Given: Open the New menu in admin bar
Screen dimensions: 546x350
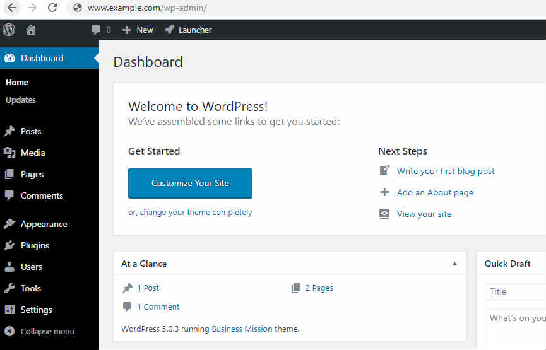Looking at the screenshot, I should 145,30.
